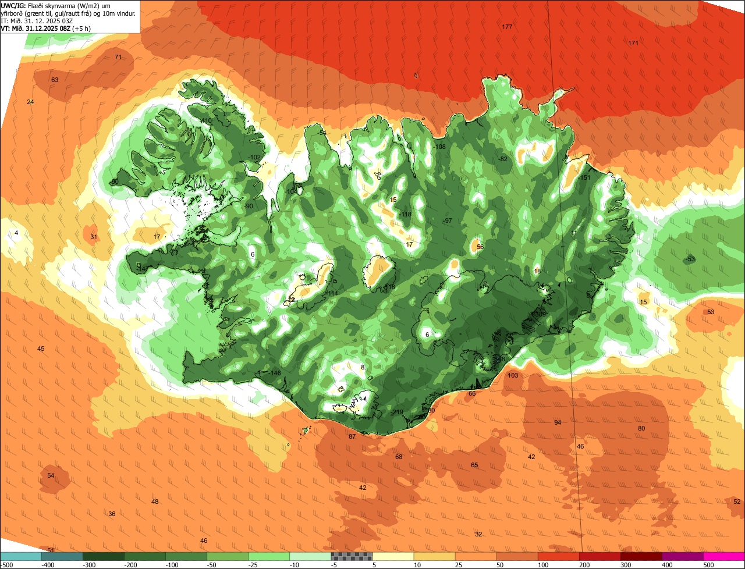Click the map value '-82'
The width and height of the screenshot is (745, 569).
click(503, 159)
